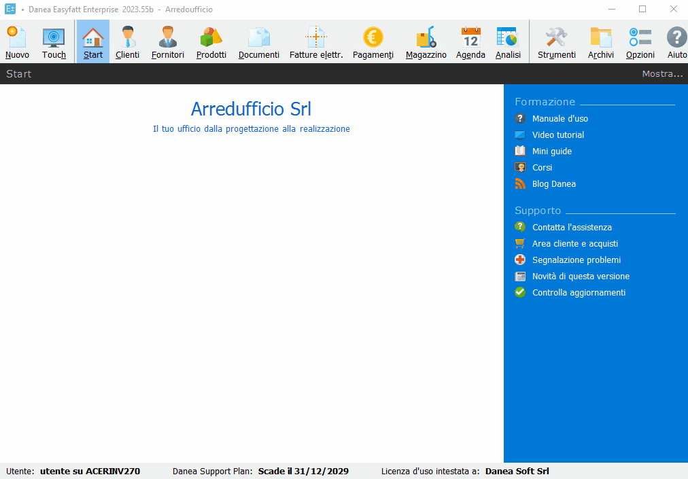Click the Blog Danea RSS icon
Screen dimensions: 688x479
[x=520, y=184]
